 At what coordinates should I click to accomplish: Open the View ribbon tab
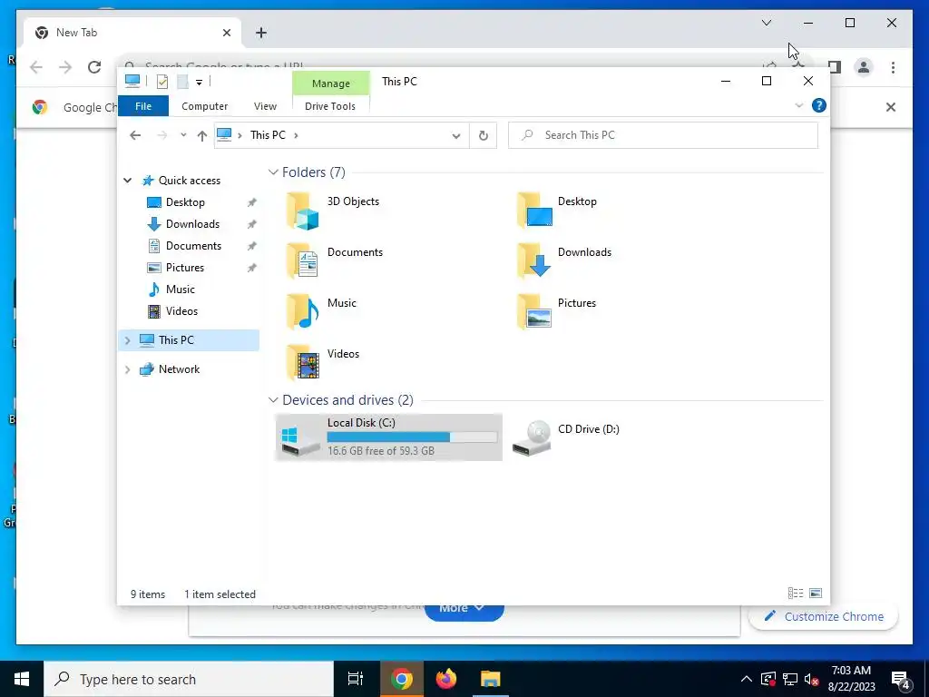266,106
